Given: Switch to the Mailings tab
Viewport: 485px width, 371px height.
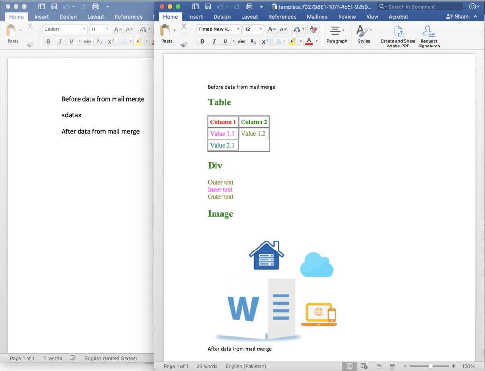Looking at the screenshot, I should tap(317, 17).
